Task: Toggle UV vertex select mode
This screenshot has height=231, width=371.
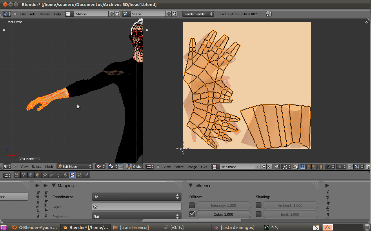Action: coord(303,167)
